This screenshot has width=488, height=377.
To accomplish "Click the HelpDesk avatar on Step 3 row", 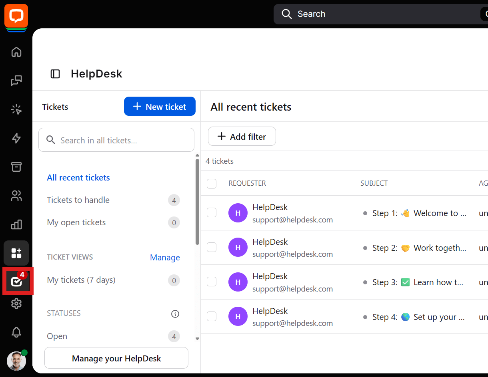I will click(x=238, y=282).
